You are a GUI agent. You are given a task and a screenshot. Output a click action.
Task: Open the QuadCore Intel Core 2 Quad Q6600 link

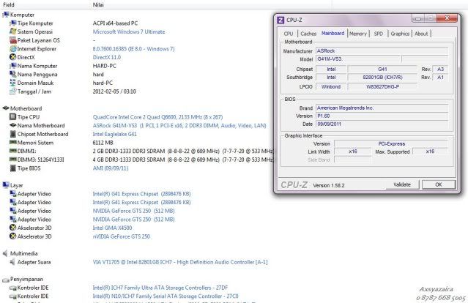tap(158, 117)
